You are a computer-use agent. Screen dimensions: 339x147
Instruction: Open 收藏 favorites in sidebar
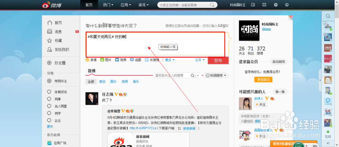pyautogui.click(x=55, y=41)
